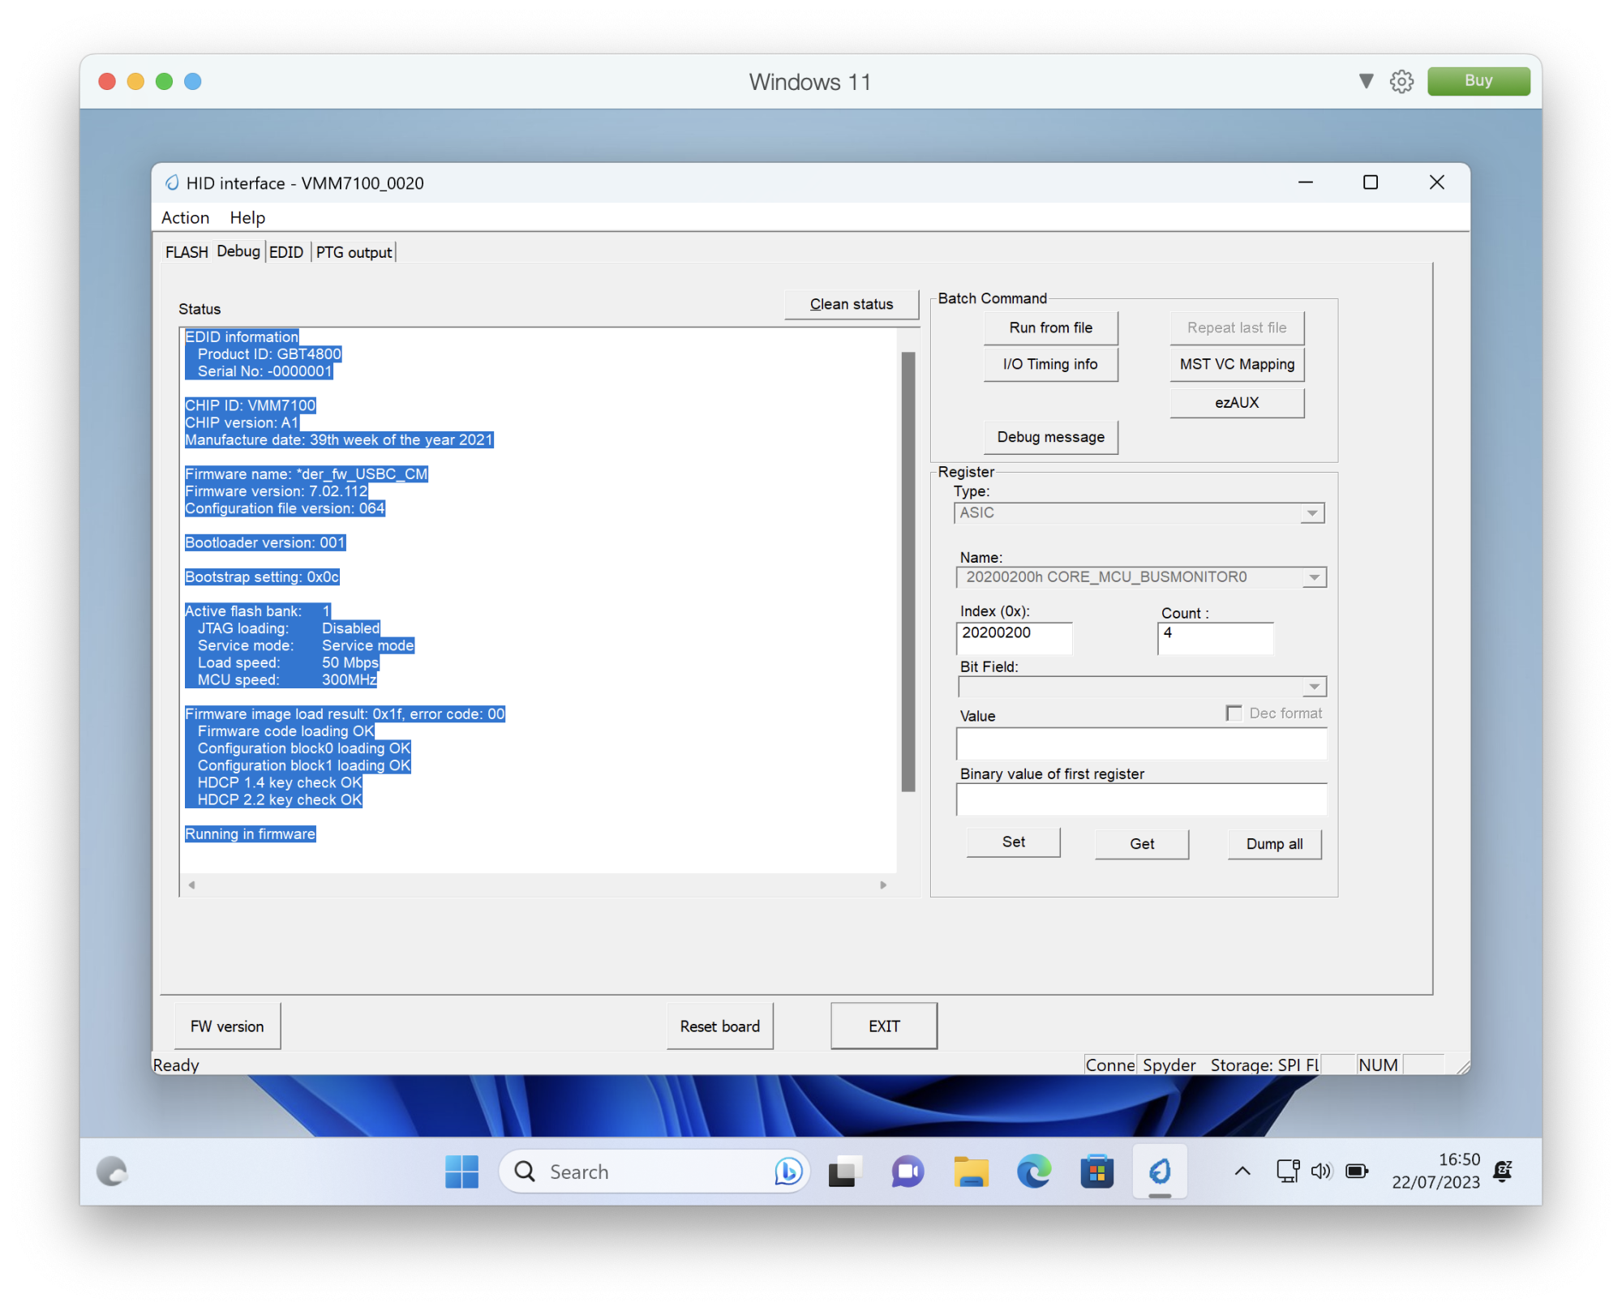Show hidden system tray icons
The height and width of the screenshot is (1311, 1622).
(x=1242, y=1171)
